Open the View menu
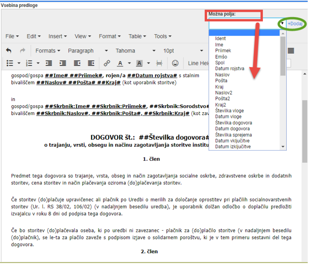The image size is (309, 264). [83, 36]
